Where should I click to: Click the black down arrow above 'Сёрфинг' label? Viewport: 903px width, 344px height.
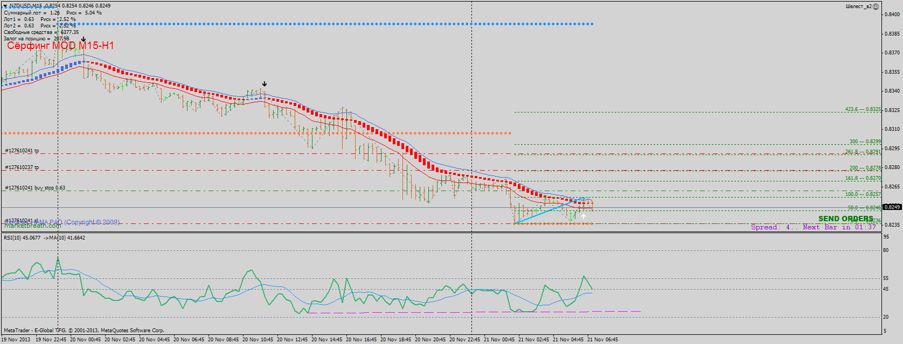(84, 39)
